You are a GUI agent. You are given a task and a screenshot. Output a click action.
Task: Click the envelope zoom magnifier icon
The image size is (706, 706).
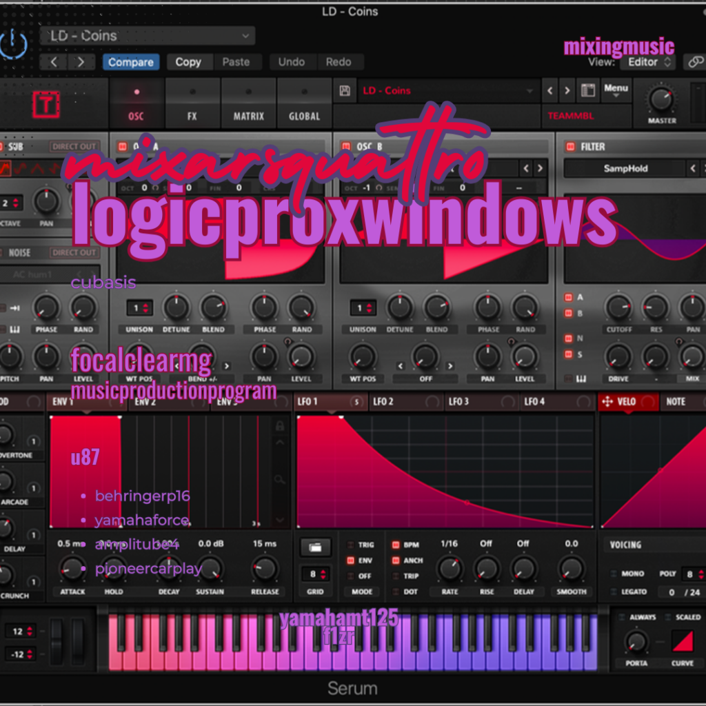click(280, 480)
